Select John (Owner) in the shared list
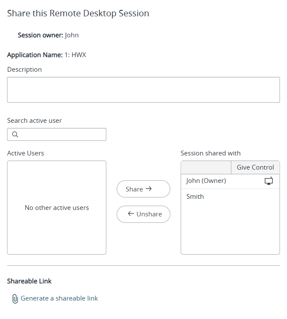 click(x=206, y=181)
